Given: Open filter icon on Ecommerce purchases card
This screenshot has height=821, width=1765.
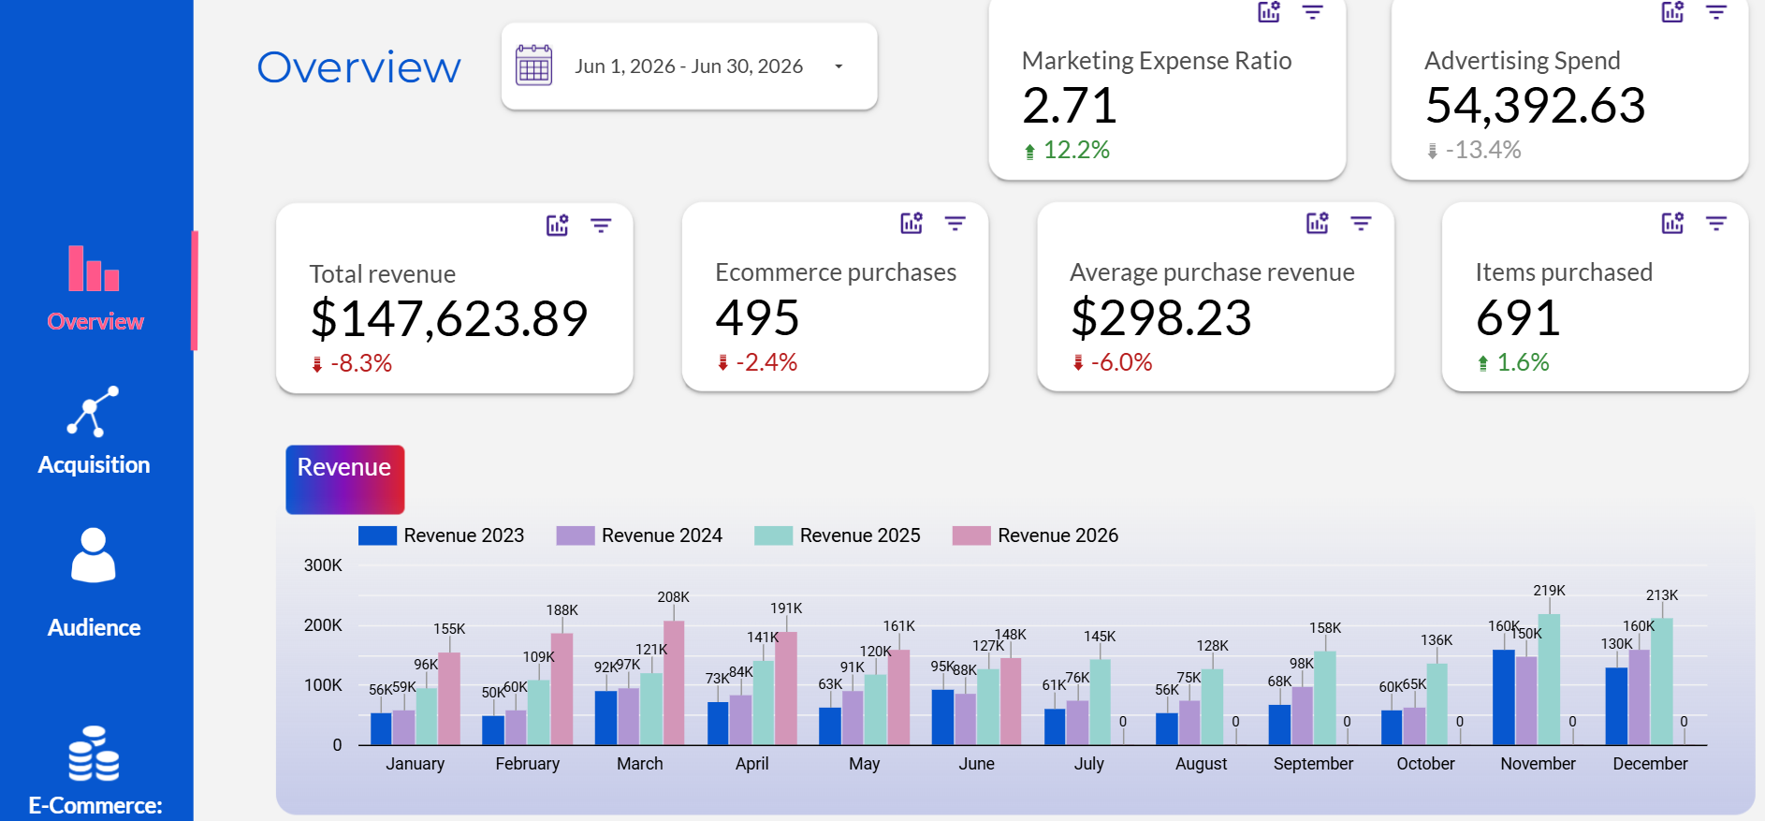Looking at the screenshot, I should 955,223.
